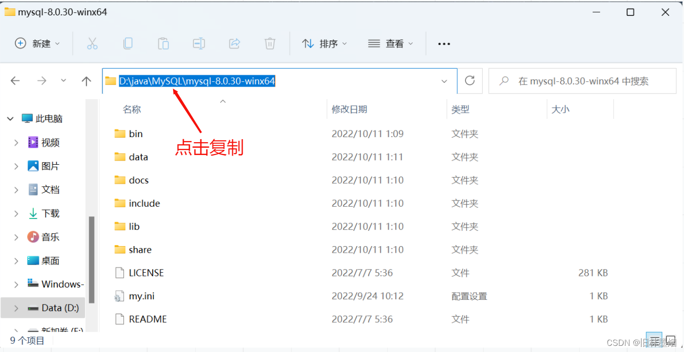The image size is (684, 352).
Task: Collapse the 此电脑 tree node
Action: pos(10,119)
